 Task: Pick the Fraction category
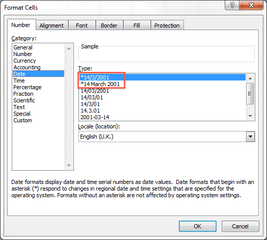coord(39,94)
